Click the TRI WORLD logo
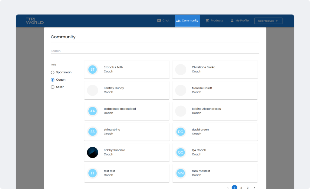Viewport: 310px width, 189px height. [x=35, y=21]
